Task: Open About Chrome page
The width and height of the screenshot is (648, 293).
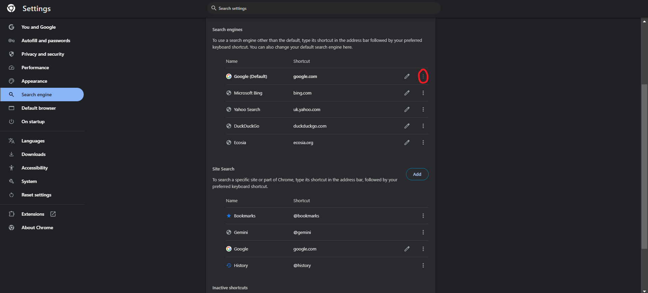Action: tap(37, 228)
